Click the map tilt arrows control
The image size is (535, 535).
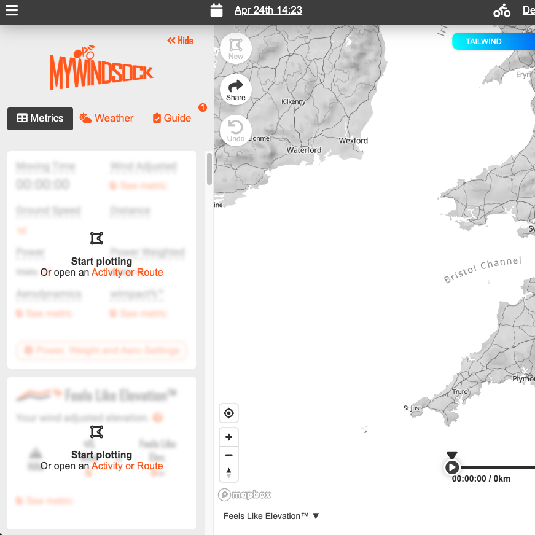click(x=228, y=473)
